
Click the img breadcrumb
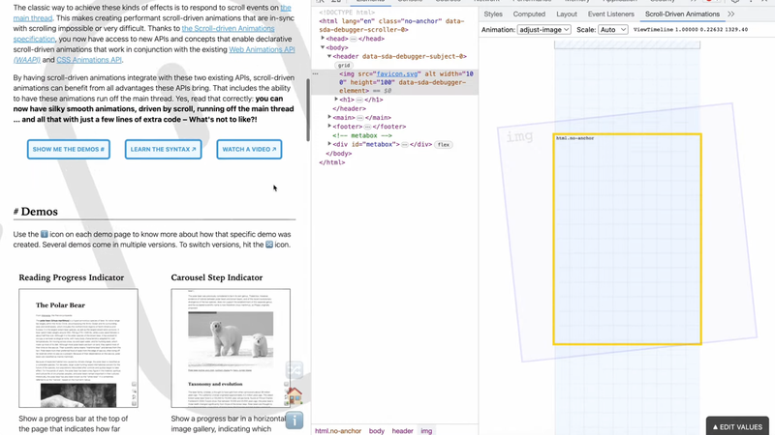tap(426, 431)
